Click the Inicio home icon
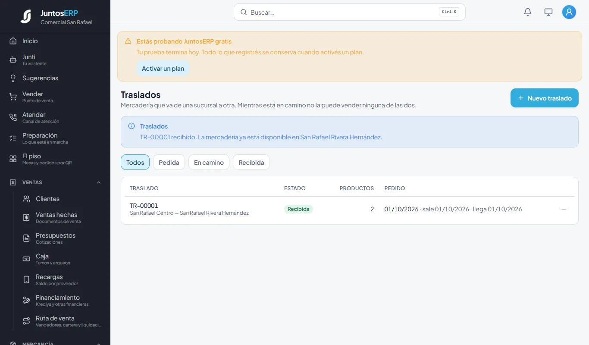 [13, 41]
